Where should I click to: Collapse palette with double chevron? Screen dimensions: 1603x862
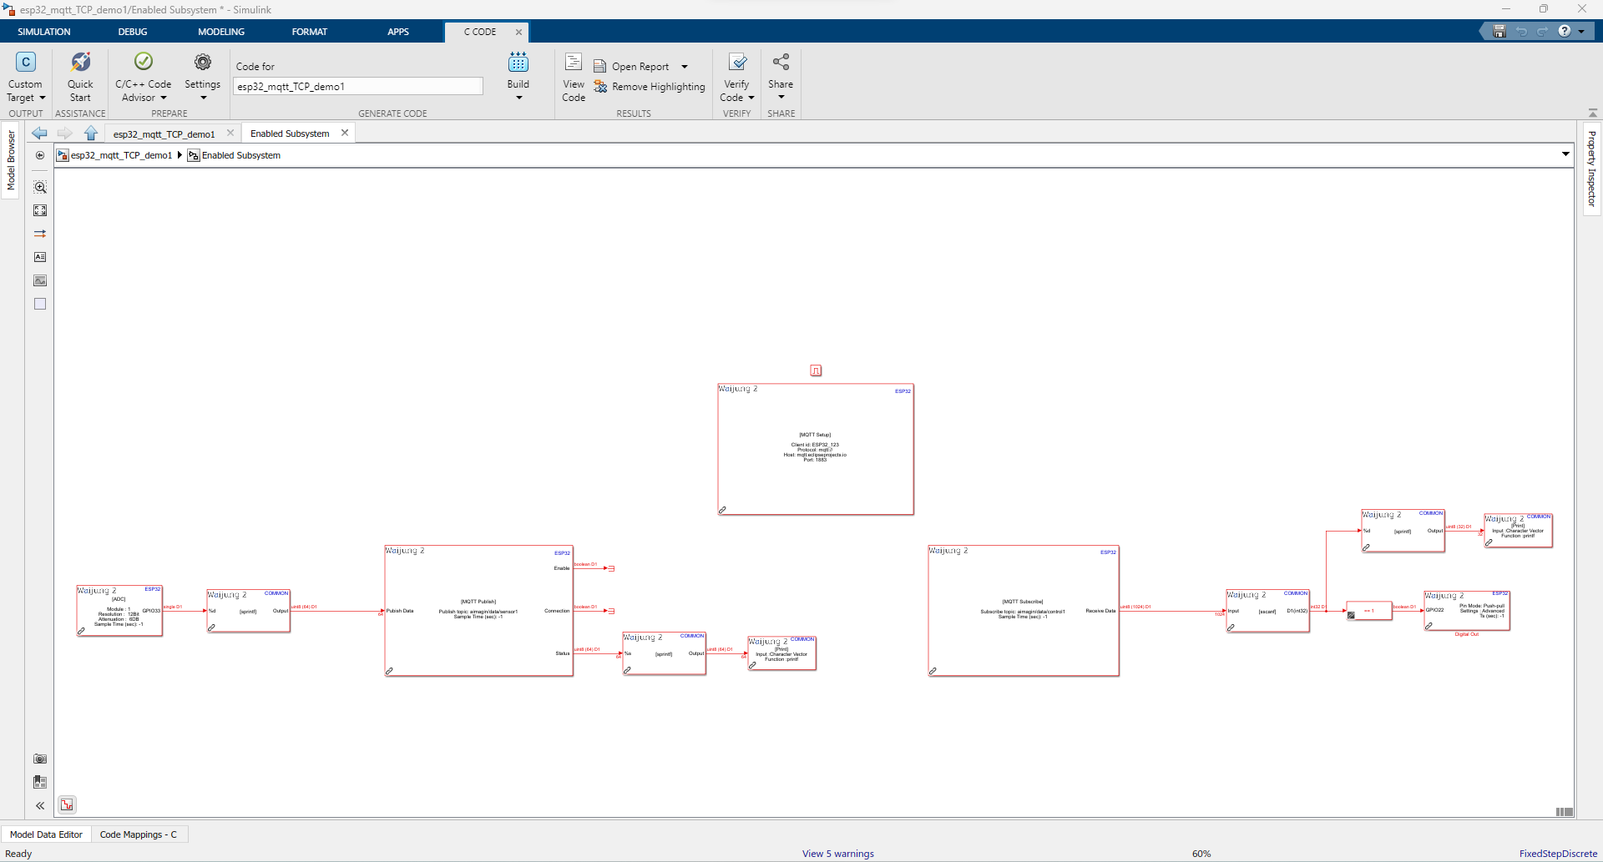point(40,805)
